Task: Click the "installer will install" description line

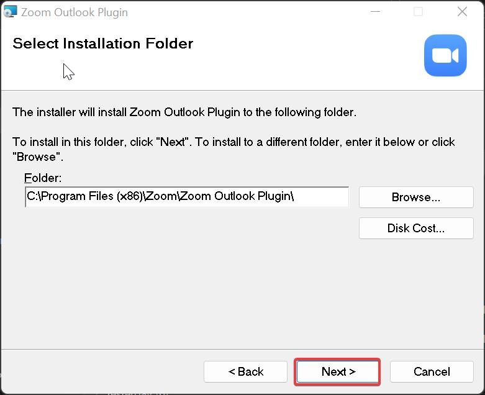Action: (x=184, y=112)
